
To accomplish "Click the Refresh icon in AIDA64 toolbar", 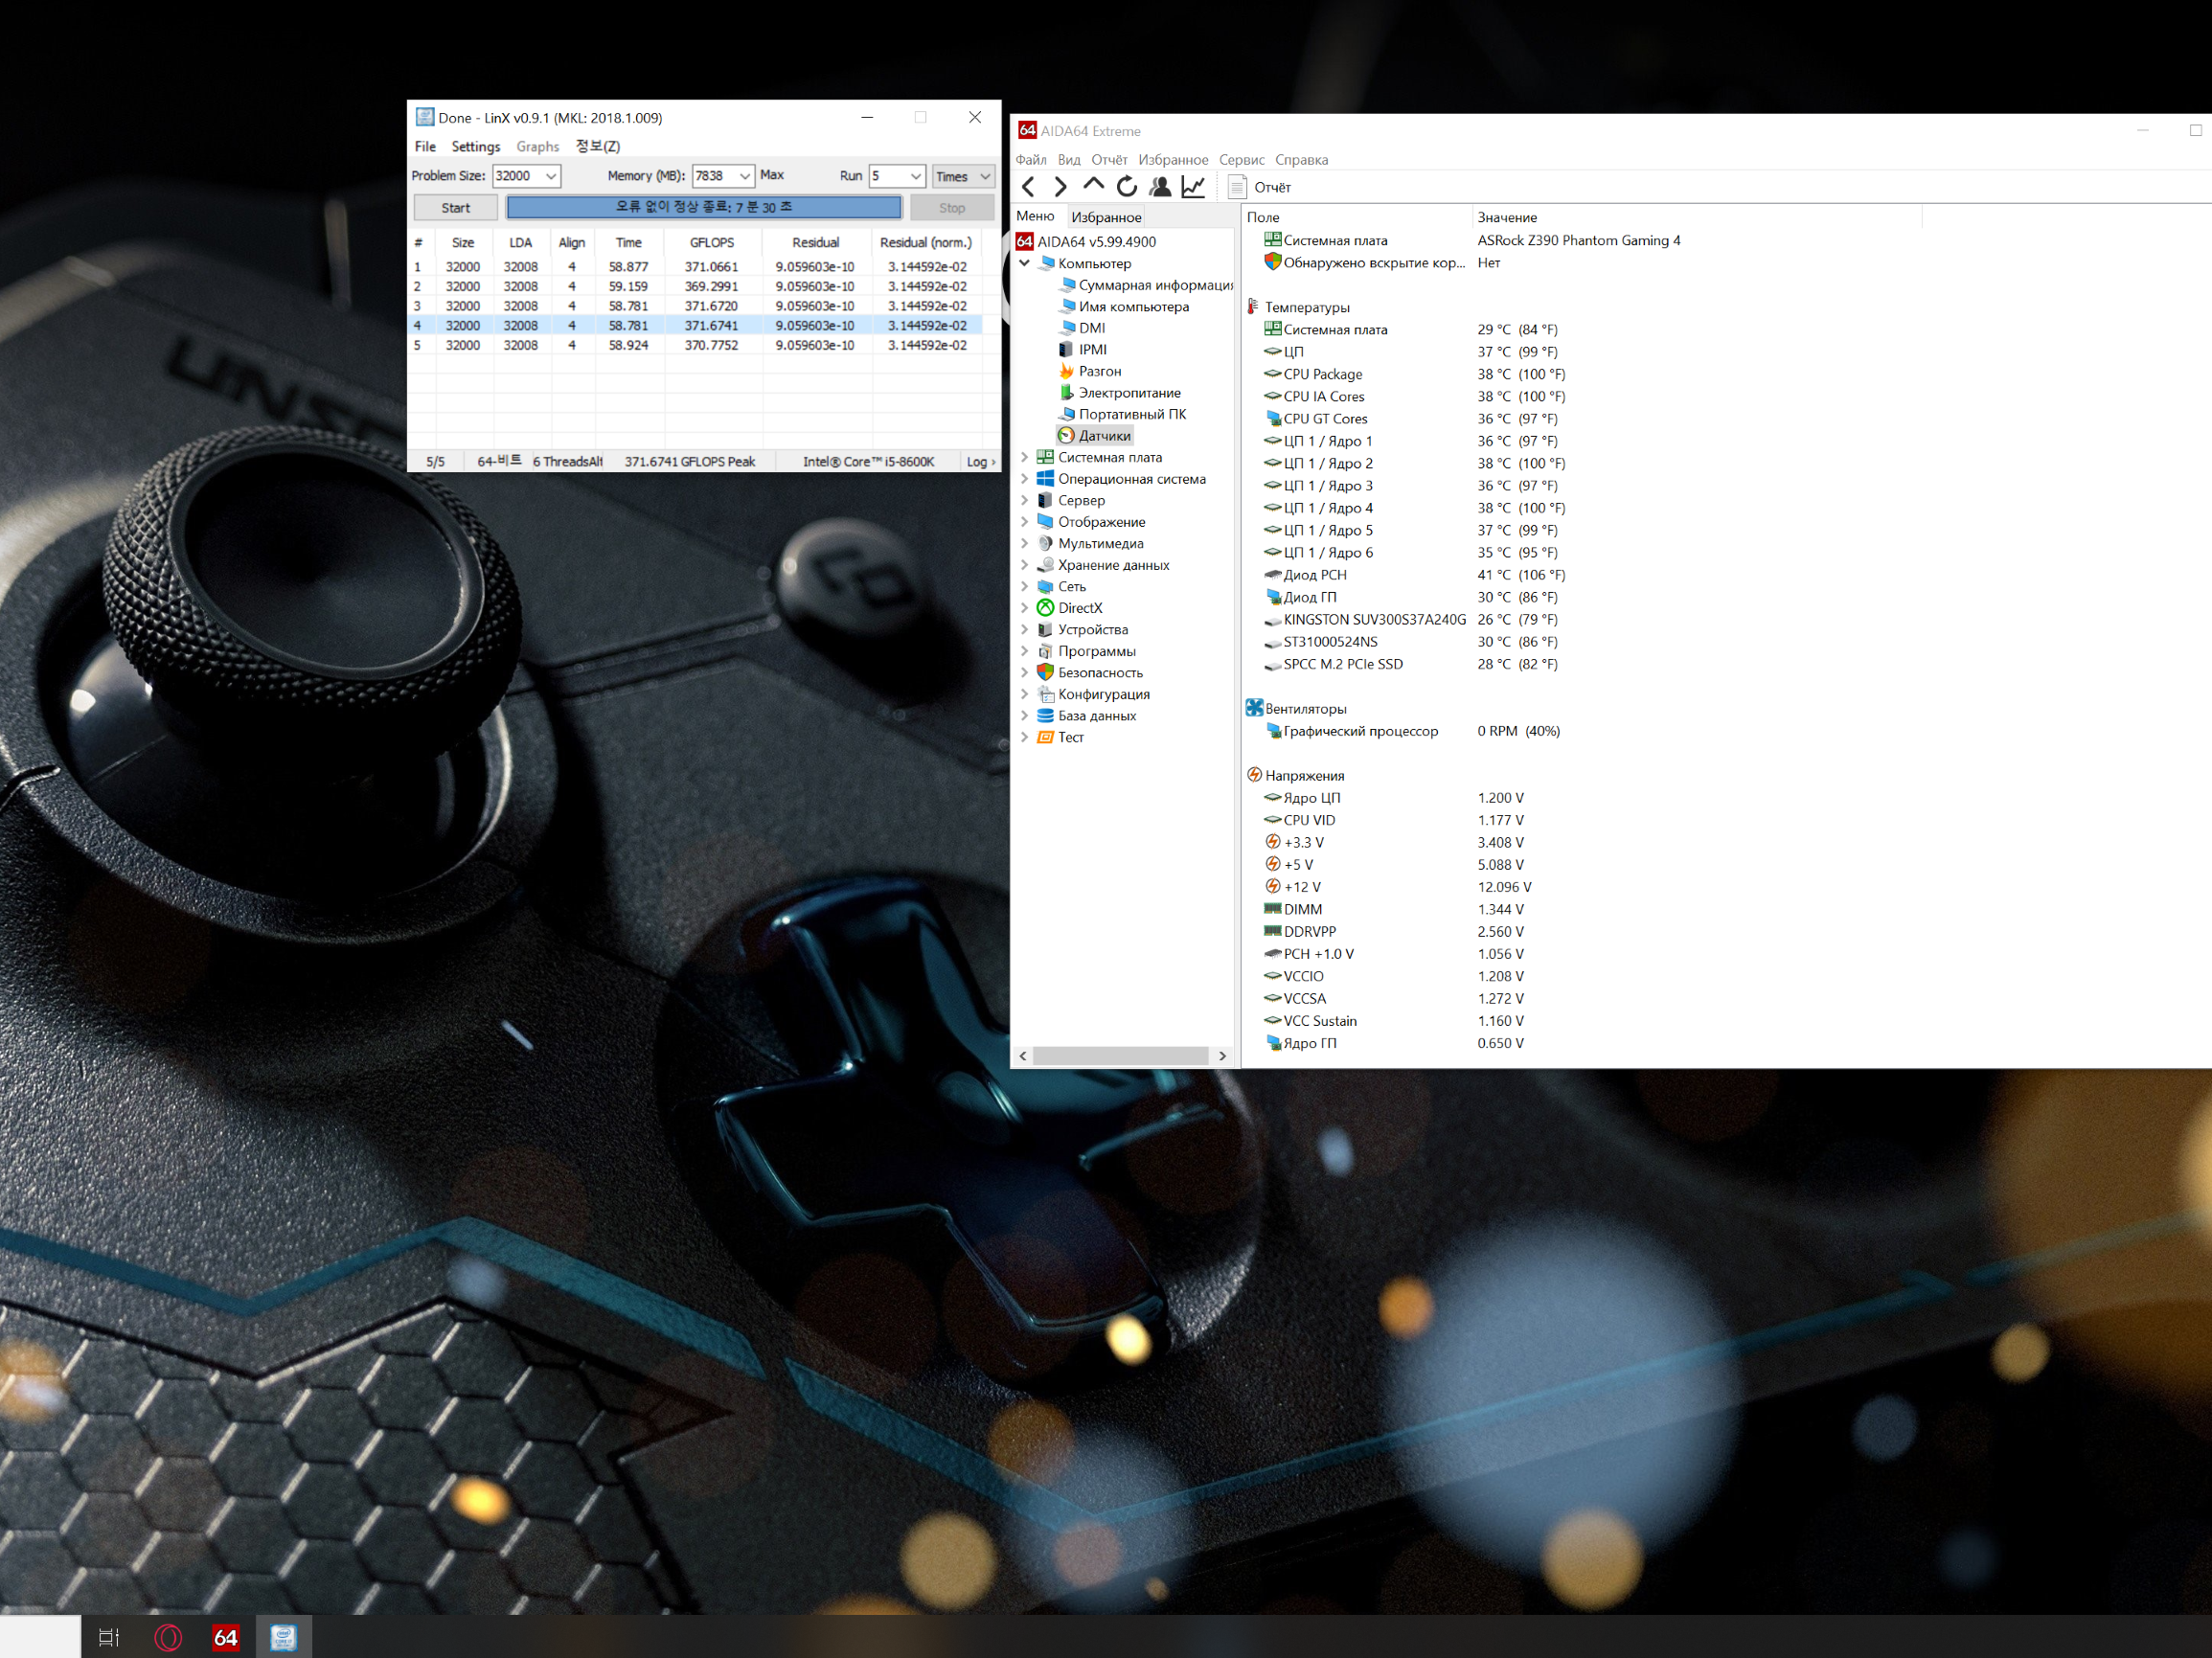I will pos(1127,187).
